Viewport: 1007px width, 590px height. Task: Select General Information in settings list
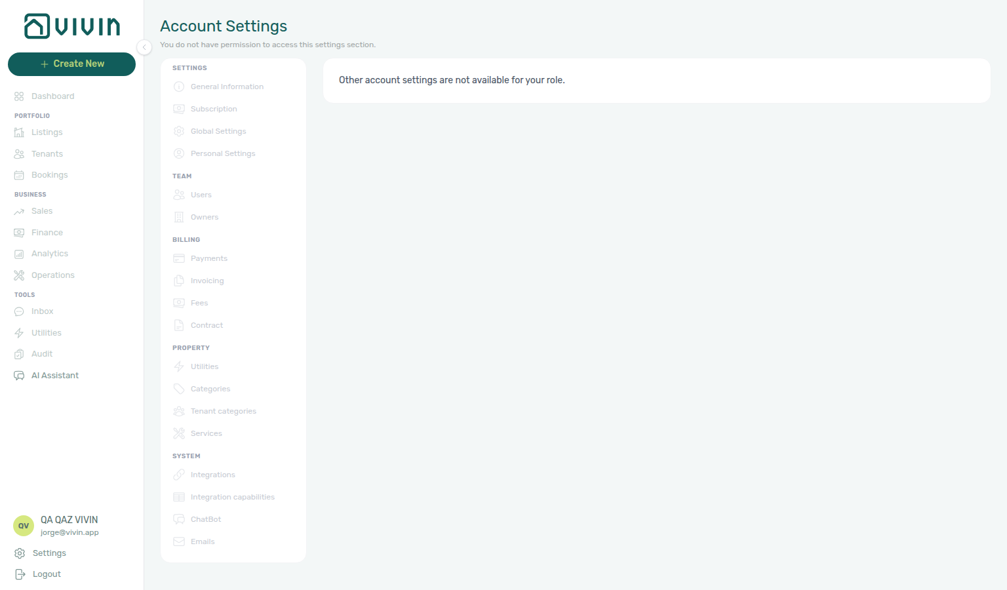pyautogui.click(x=227, y=87)
